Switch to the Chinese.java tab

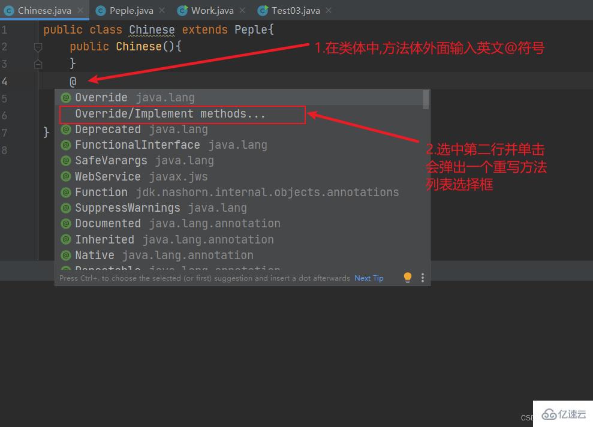pyautogui.click(x=44, y=11)
